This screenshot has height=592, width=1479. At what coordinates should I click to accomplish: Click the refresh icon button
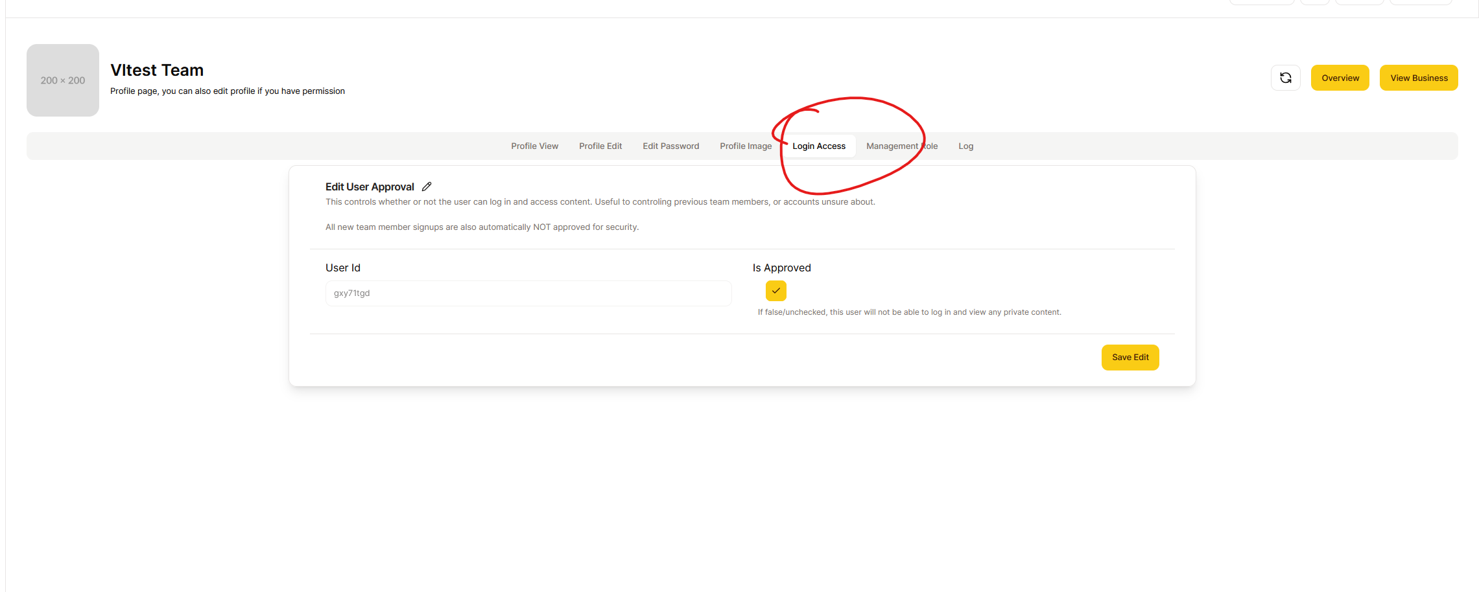click(1285, 78)
